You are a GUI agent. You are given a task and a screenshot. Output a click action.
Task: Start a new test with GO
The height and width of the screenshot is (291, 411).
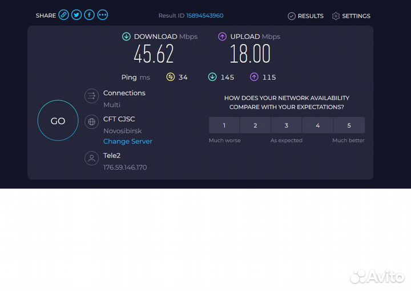pos(58,121)
